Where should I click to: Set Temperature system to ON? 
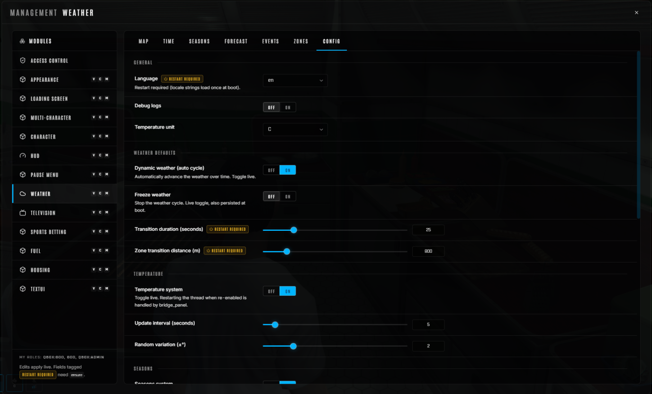point(288,291)
